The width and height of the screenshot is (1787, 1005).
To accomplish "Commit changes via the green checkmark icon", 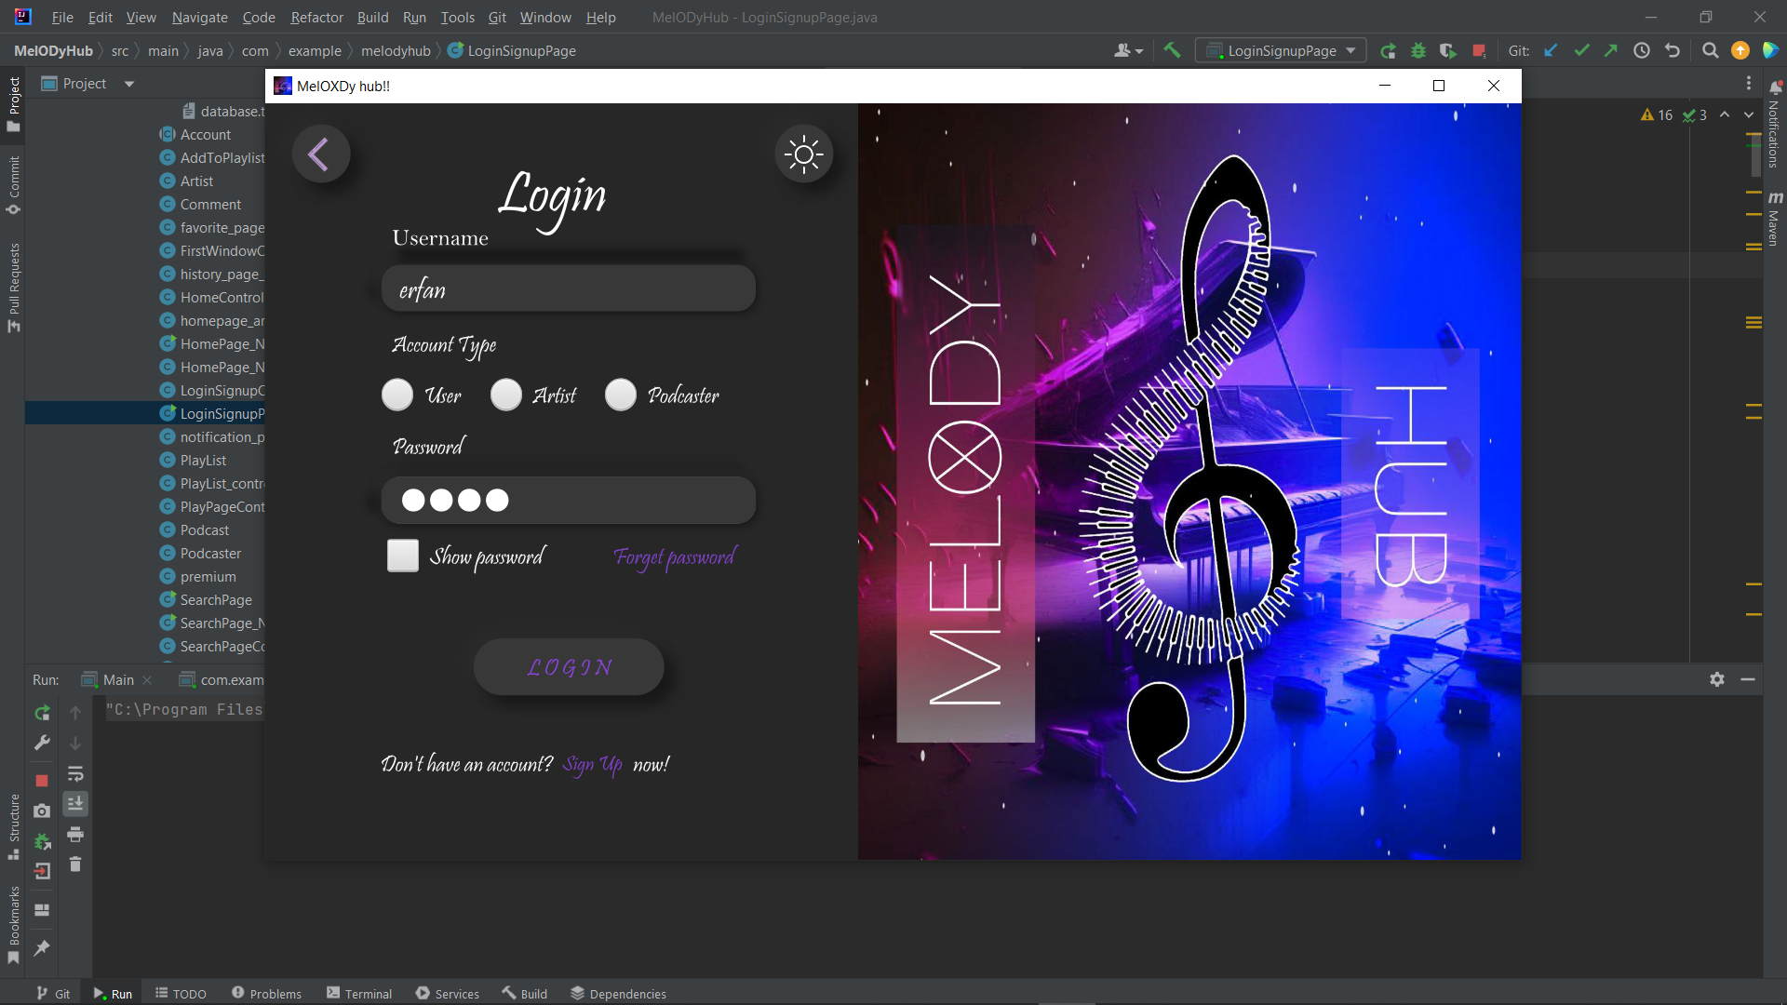I will coord(1581,50).
